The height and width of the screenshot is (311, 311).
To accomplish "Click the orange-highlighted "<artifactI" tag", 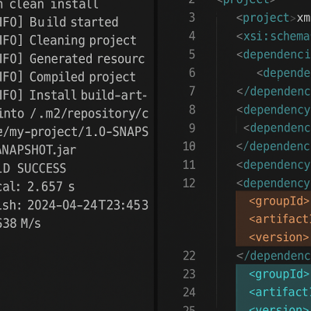I will [x=280, y=219].
